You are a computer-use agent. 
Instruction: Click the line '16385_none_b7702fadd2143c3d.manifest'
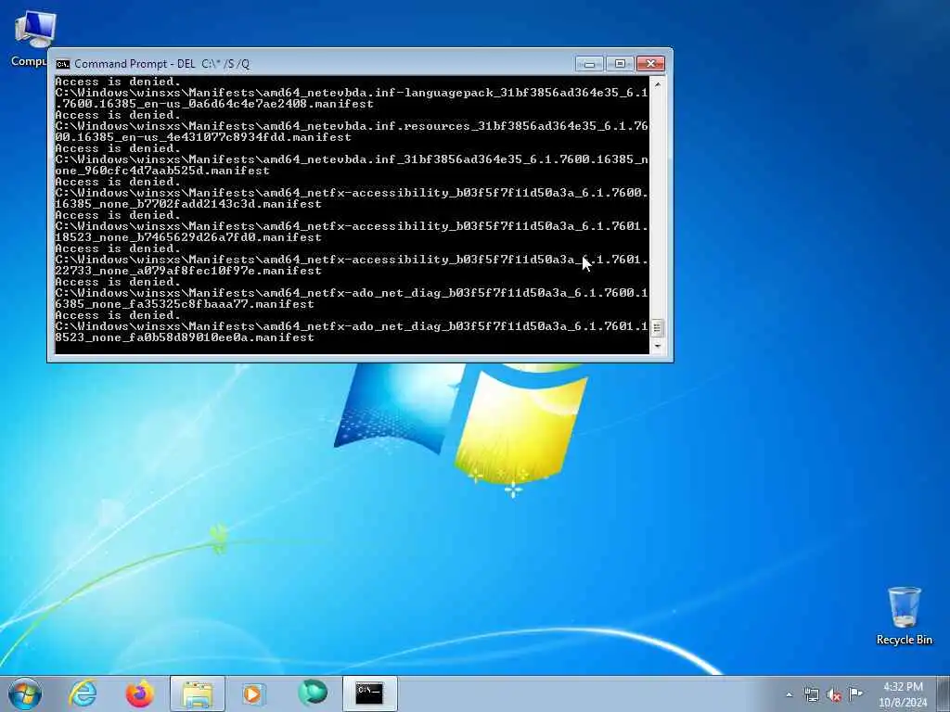pos(187,204)
